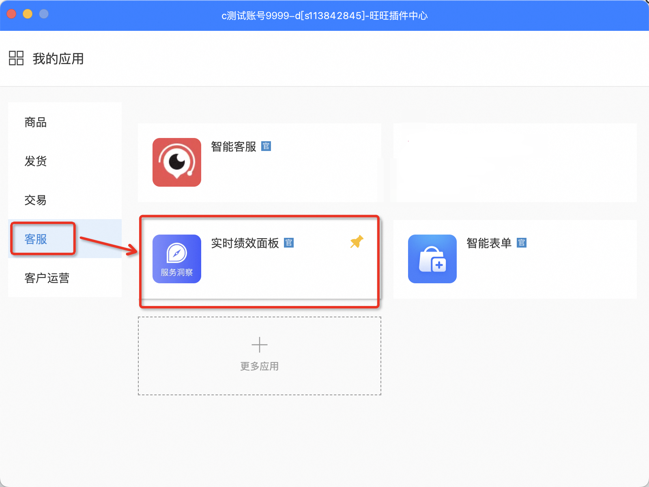Click the 智能客服 title text
Viewport: 649px width, 487px height.
234,147
